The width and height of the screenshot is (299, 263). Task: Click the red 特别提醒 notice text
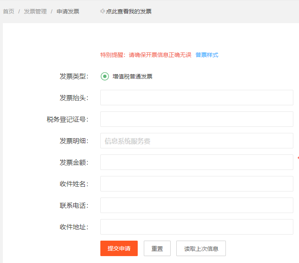point(146,55)
